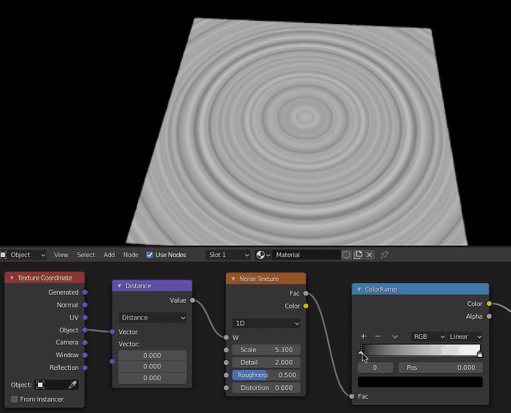Toggle the pin icon in header
511x413 pixels.
tap(384, 255)
